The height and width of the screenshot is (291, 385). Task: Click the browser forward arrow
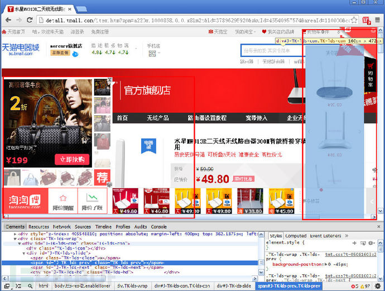(x=19, y=20)
